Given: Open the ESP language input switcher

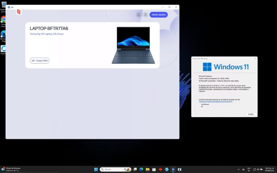Looking at the screenshot, I should coord(249,169).
